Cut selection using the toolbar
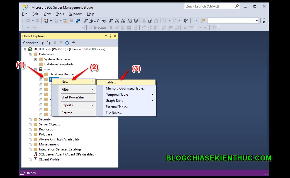 (x=144, y=21)
